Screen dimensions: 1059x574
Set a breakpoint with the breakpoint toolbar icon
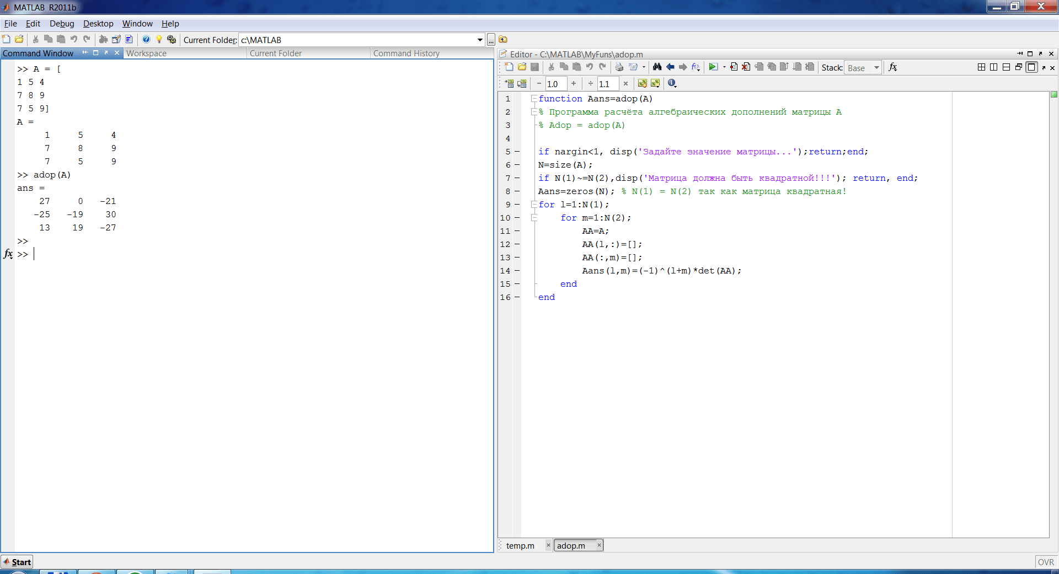pos(734,67)
